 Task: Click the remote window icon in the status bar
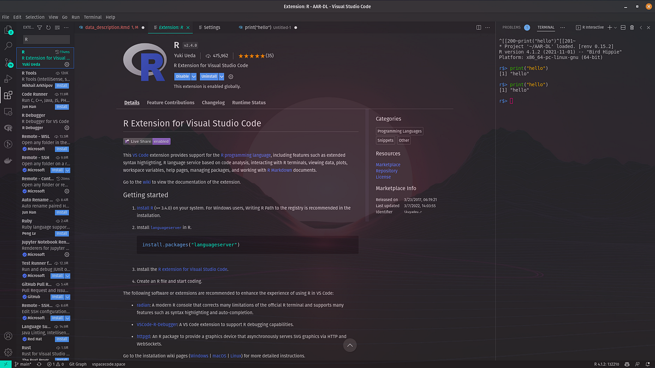click(x=5, y=364)
